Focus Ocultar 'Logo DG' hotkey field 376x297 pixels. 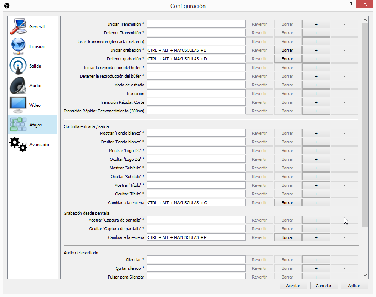click(x=196, y=159)
